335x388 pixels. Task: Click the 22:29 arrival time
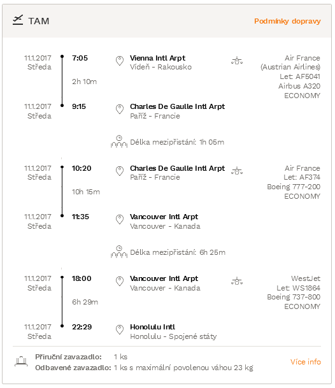[x=82, y=327]
